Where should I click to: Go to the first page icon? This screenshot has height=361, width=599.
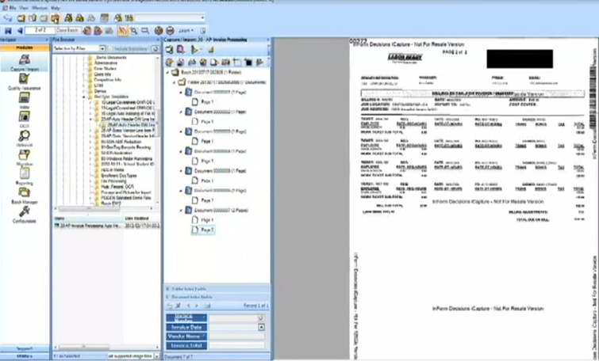coord(8,31)
